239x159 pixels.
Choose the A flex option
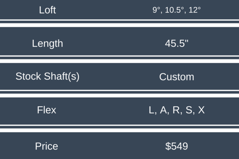164,110
